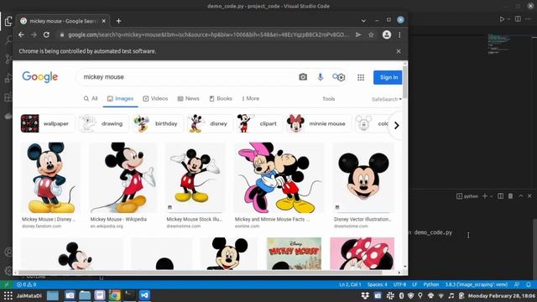Viewport: 537px width, 302px height.
Task: Click Chrome forward navigation arrow
Action: [34, 35]
